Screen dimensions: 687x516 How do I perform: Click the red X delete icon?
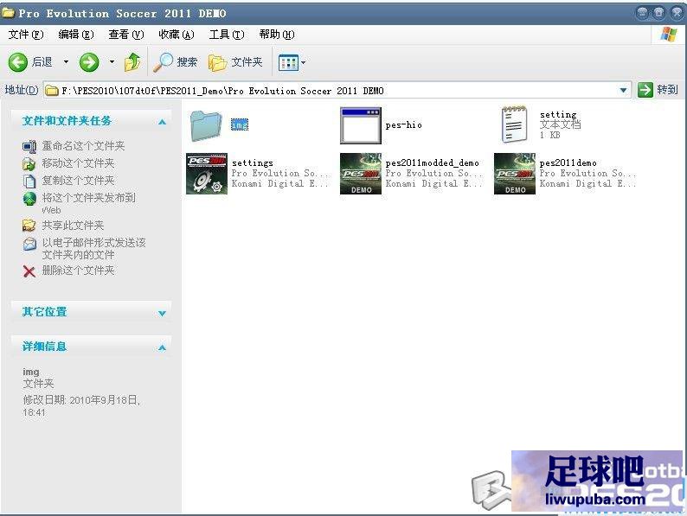29,271
